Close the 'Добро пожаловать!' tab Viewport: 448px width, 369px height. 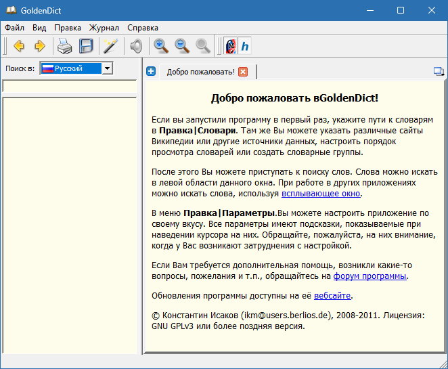point(243,72)
